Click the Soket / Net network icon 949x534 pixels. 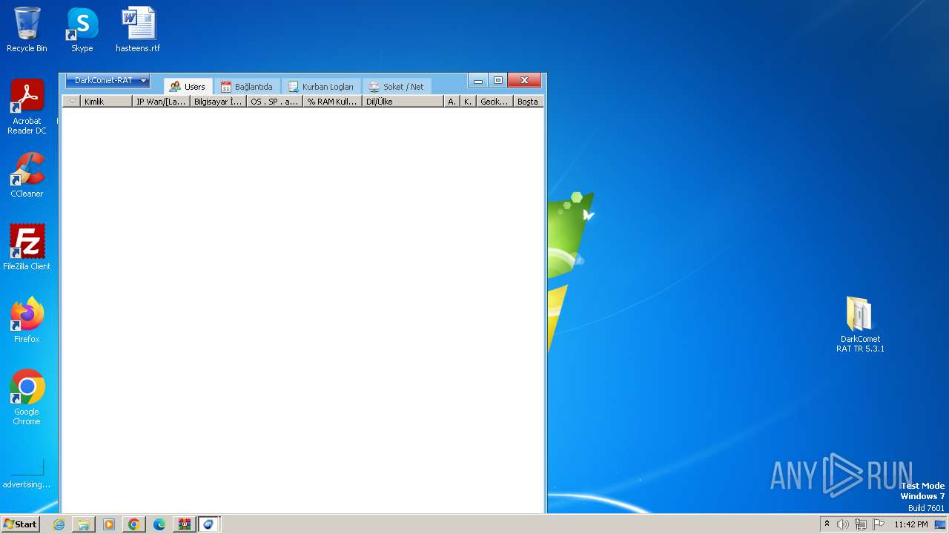pos(374,87)
